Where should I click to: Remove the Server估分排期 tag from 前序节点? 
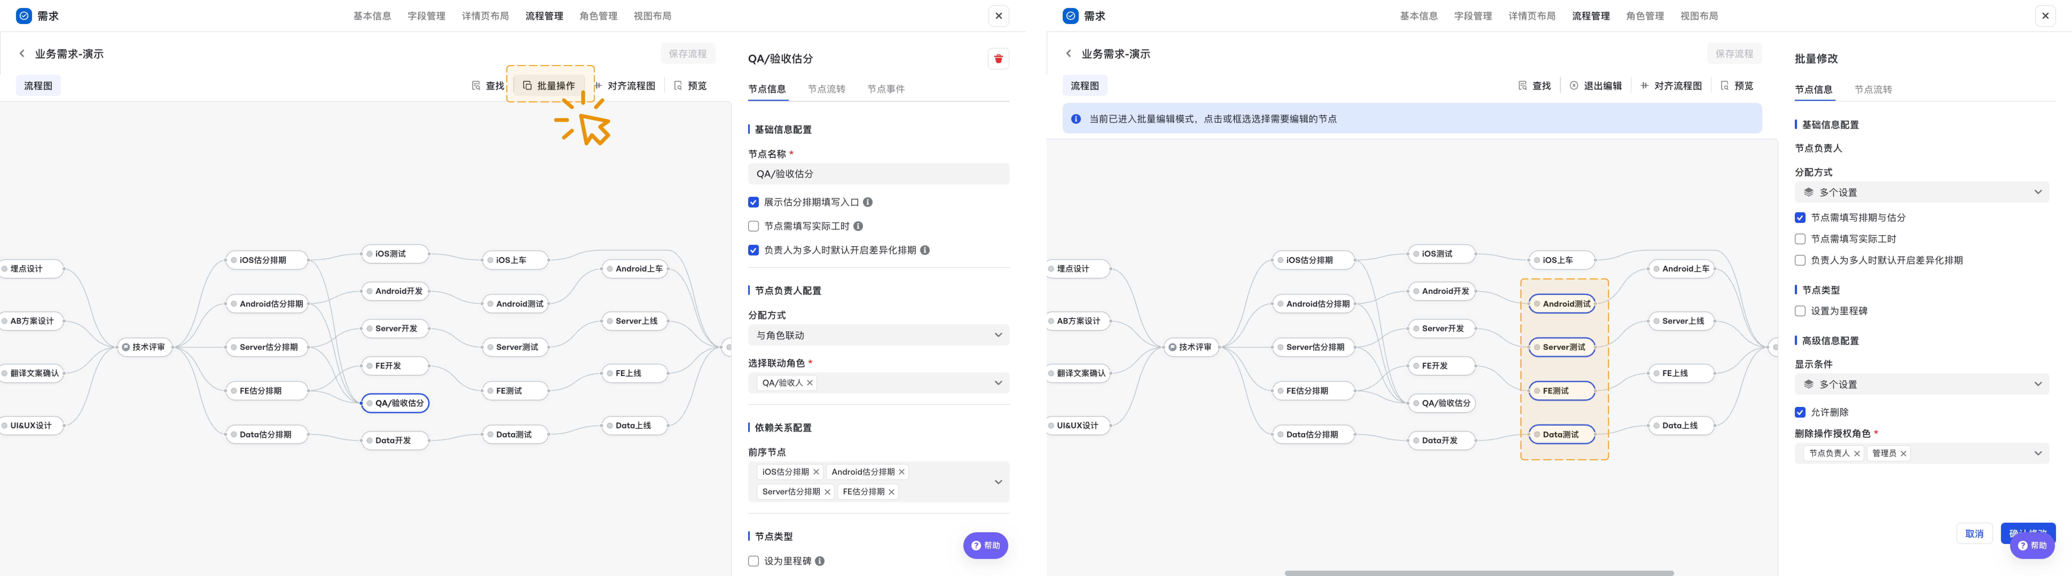pos(828,493)
